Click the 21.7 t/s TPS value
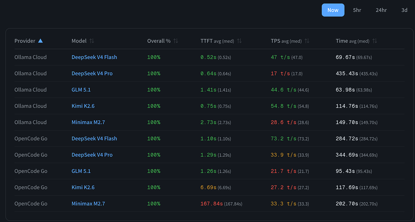Viewport: 415px width, 222px height. tap(283, 171)
